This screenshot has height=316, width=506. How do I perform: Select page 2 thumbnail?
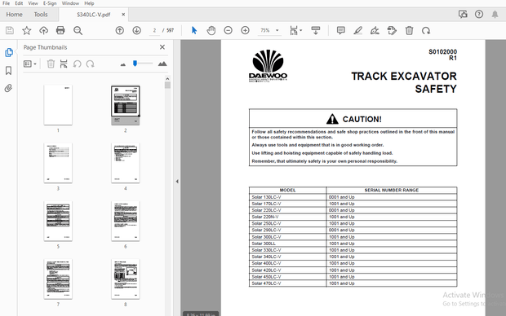126,105
